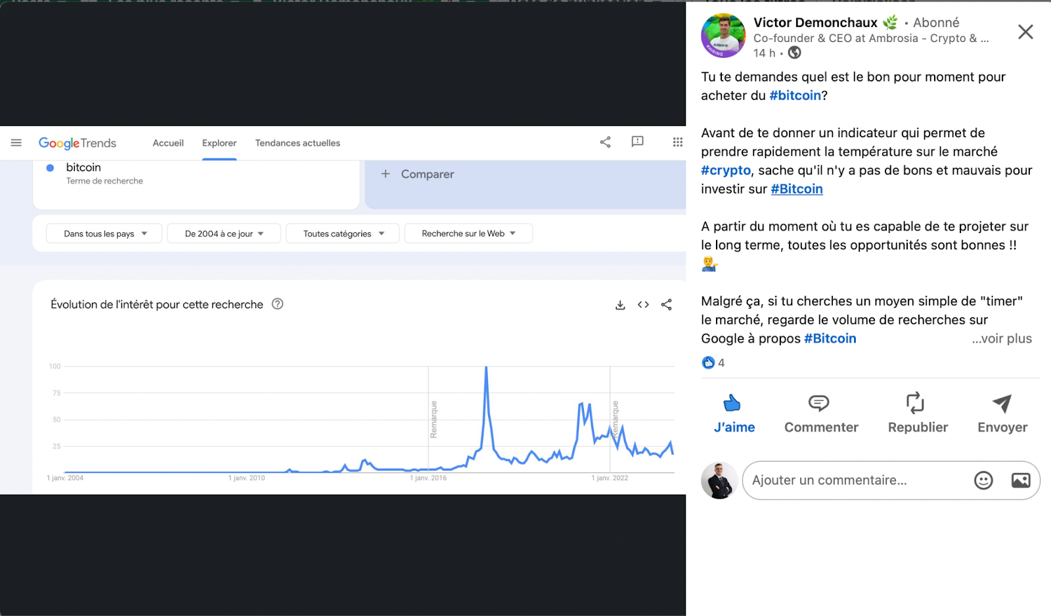The width and height of the screenshot is (1051, 616).
Task: Like the post with J'aime
Action: pos(734,414)
